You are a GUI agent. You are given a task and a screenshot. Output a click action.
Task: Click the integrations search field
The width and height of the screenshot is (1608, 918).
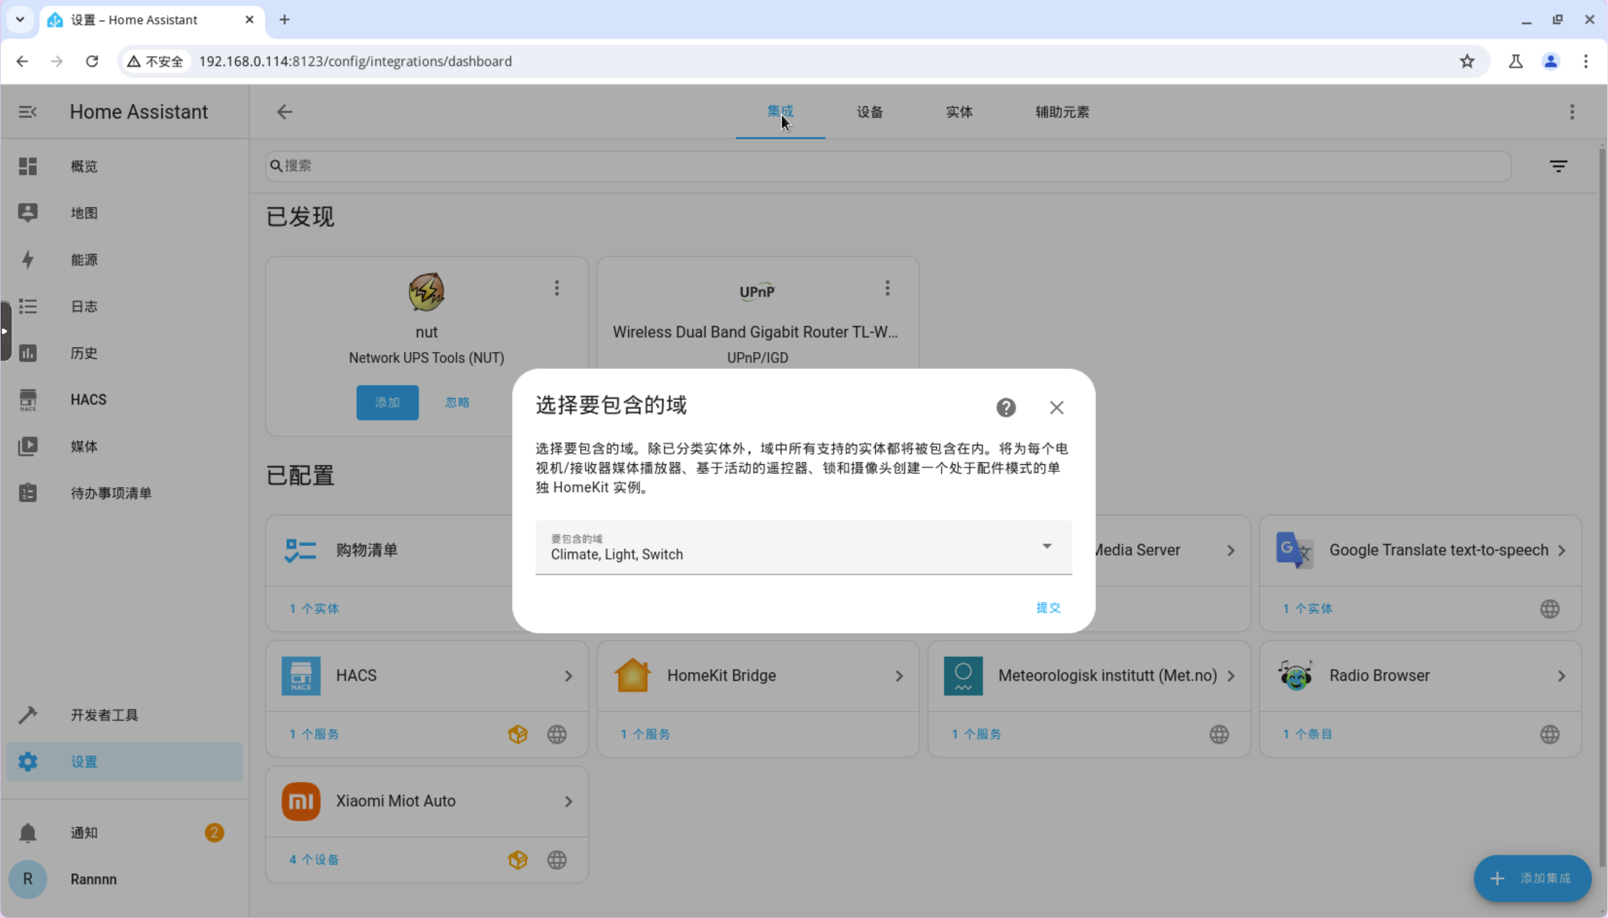coord(888,166)
